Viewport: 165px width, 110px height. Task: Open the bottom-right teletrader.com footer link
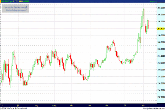[x=154, y=109]
